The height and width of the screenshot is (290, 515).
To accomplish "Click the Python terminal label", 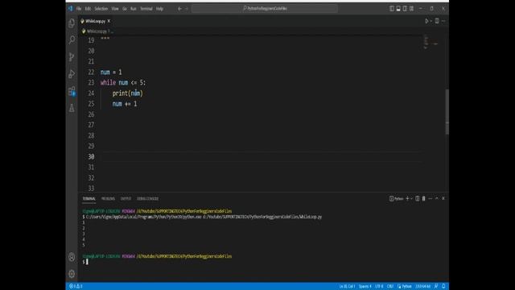I will coord(397,199).
